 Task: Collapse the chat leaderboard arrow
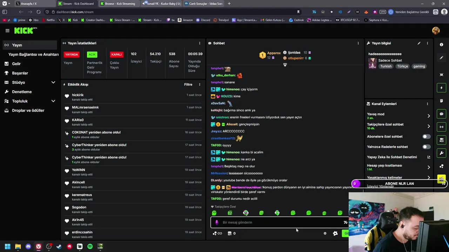[285, 65]
